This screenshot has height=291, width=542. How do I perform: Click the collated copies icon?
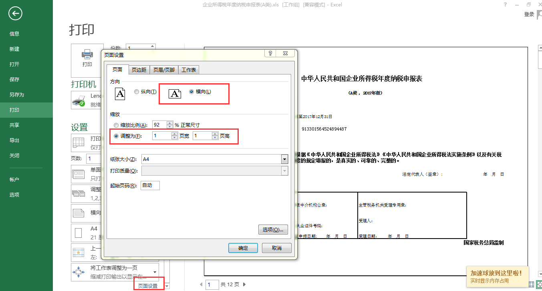point(78,194)
